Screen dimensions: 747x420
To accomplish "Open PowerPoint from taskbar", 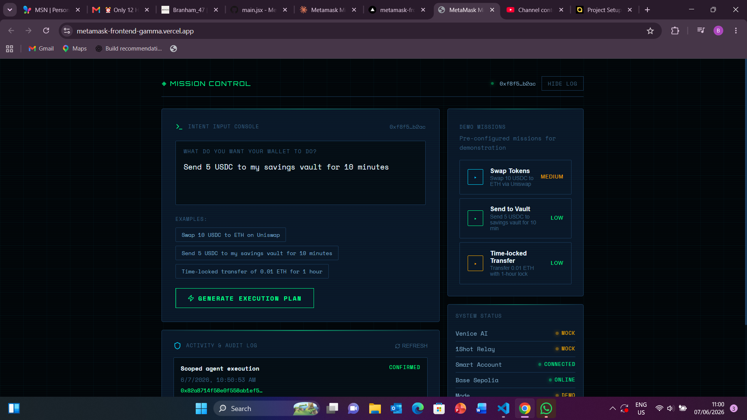I will tap(460, 408).
